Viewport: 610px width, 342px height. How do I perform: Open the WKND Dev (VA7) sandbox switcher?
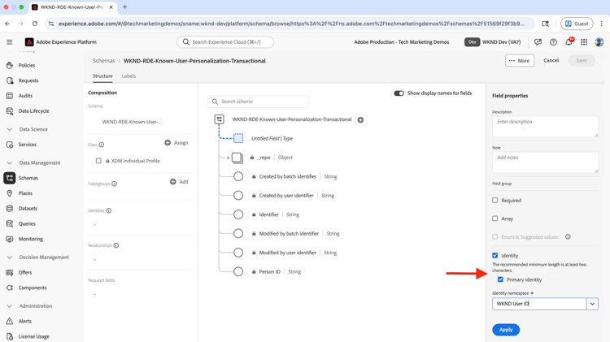[x=493, y=42]
